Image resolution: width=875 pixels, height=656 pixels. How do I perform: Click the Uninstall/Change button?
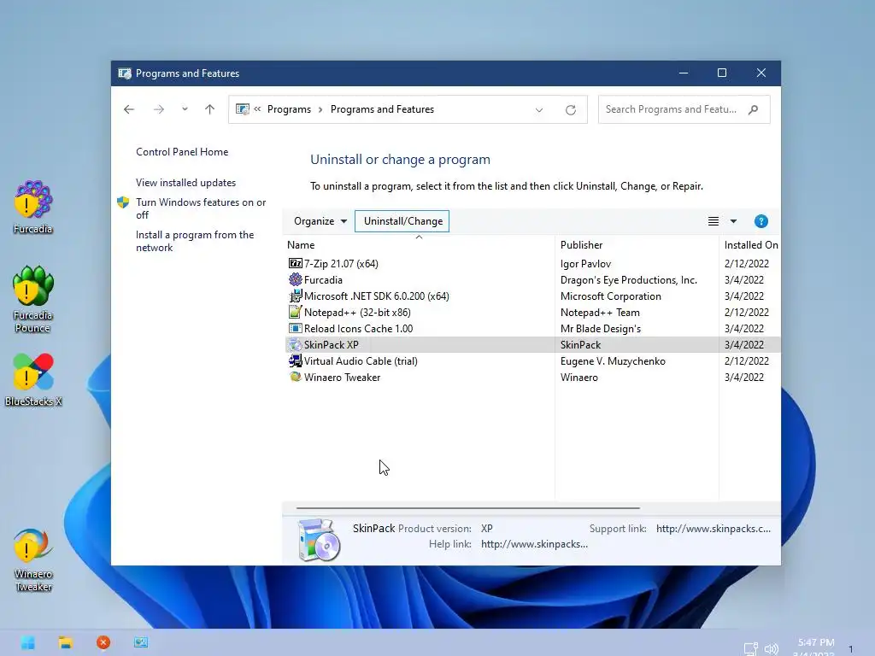[402, 221]
